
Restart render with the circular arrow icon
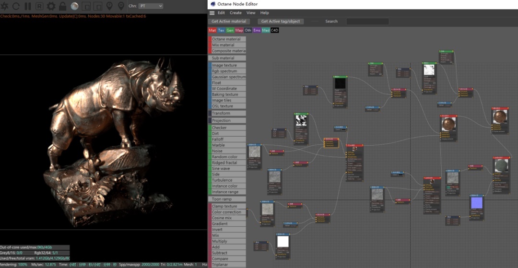point(16,6)
